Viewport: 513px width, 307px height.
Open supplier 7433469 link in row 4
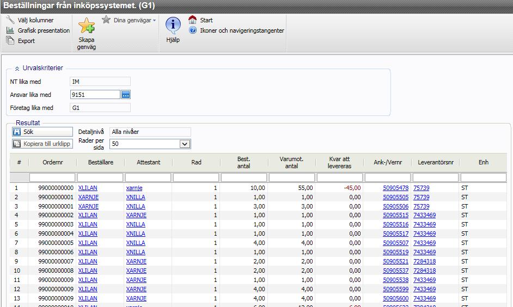click(x=424, y=215)
